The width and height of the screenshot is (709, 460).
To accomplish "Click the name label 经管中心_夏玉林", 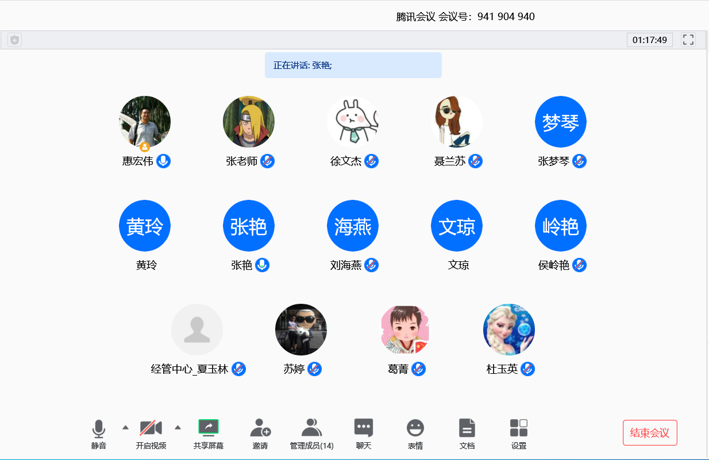I will point(190,369).
